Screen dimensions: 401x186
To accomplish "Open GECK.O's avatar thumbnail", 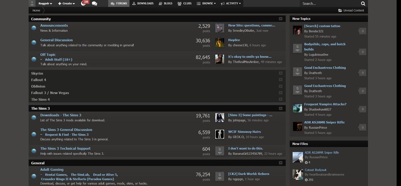I will pyautogui.click(x=220, y=134).
